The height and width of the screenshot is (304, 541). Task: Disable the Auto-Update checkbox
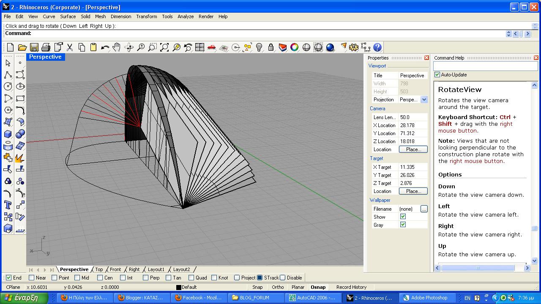(x=437, y=75)
